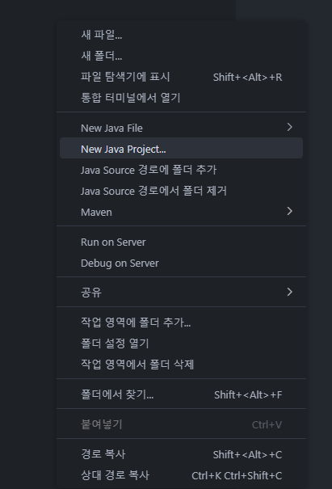
Task: Click Run on Server
Action: [181, 242]
